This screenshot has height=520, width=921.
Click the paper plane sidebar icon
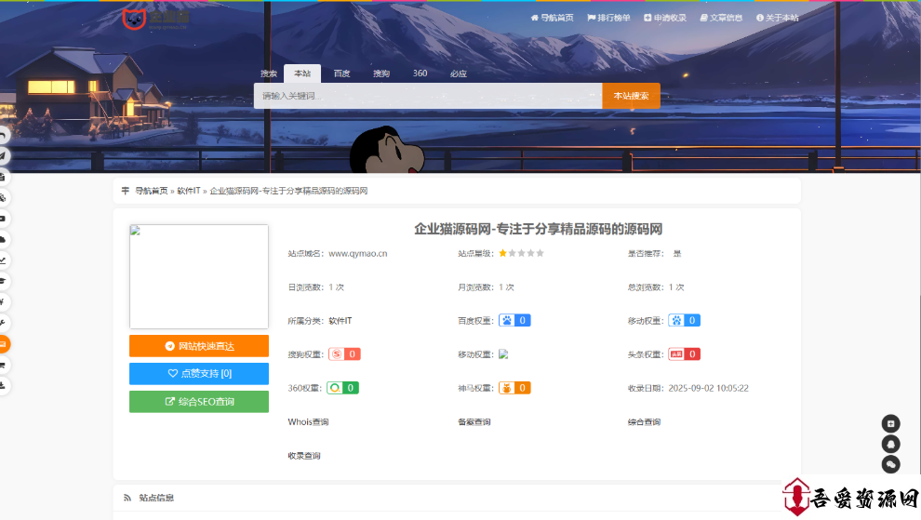[4, 155]
